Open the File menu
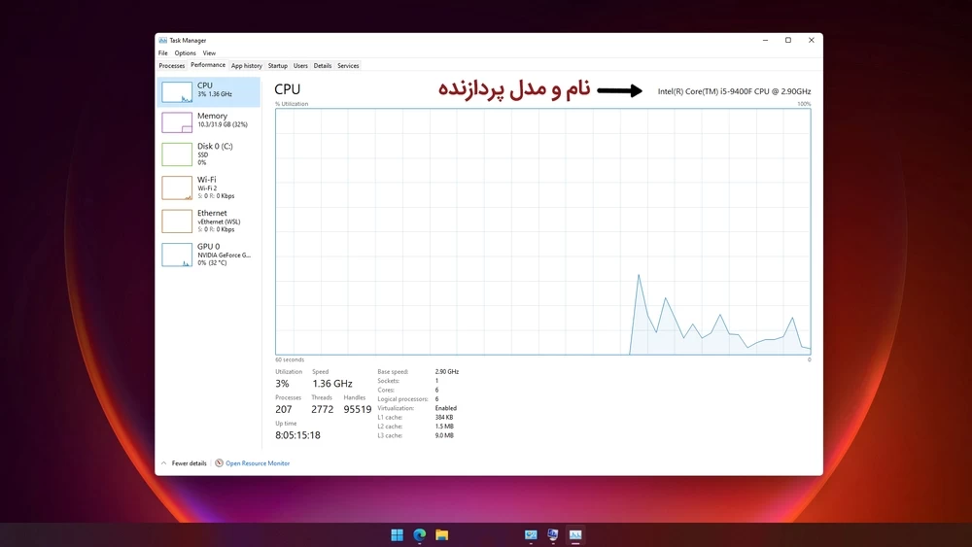Image resolution: width=972 pixels, height=547 pixels. pos(163,53)
